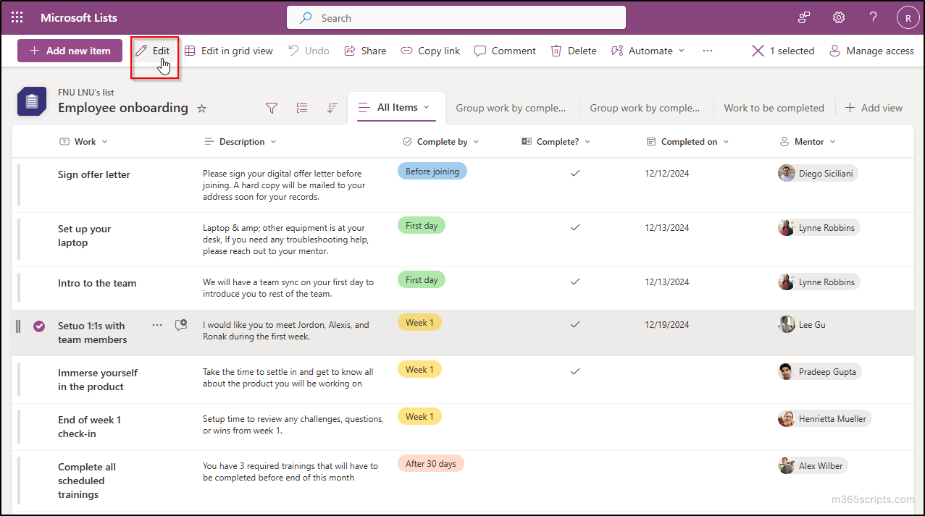
Task: Click the Intro to the team checkmark
Action: coord(575,282)
